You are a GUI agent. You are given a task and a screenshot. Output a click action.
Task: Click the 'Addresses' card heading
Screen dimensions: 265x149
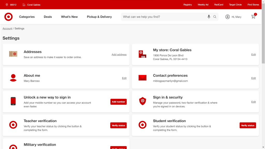pyautogui.click(x=33, y=52)
